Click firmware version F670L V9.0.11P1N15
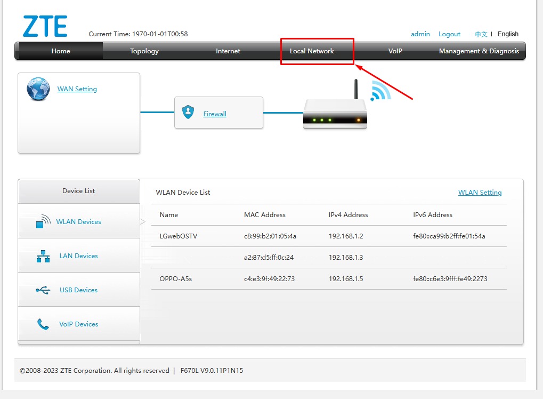This screenshot has width=543, height=399. coord(212,371)
